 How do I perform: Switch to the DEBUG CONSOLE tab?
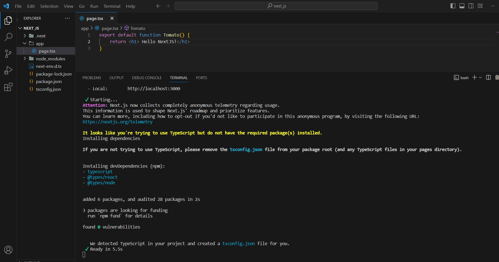[x=147, y=78]
